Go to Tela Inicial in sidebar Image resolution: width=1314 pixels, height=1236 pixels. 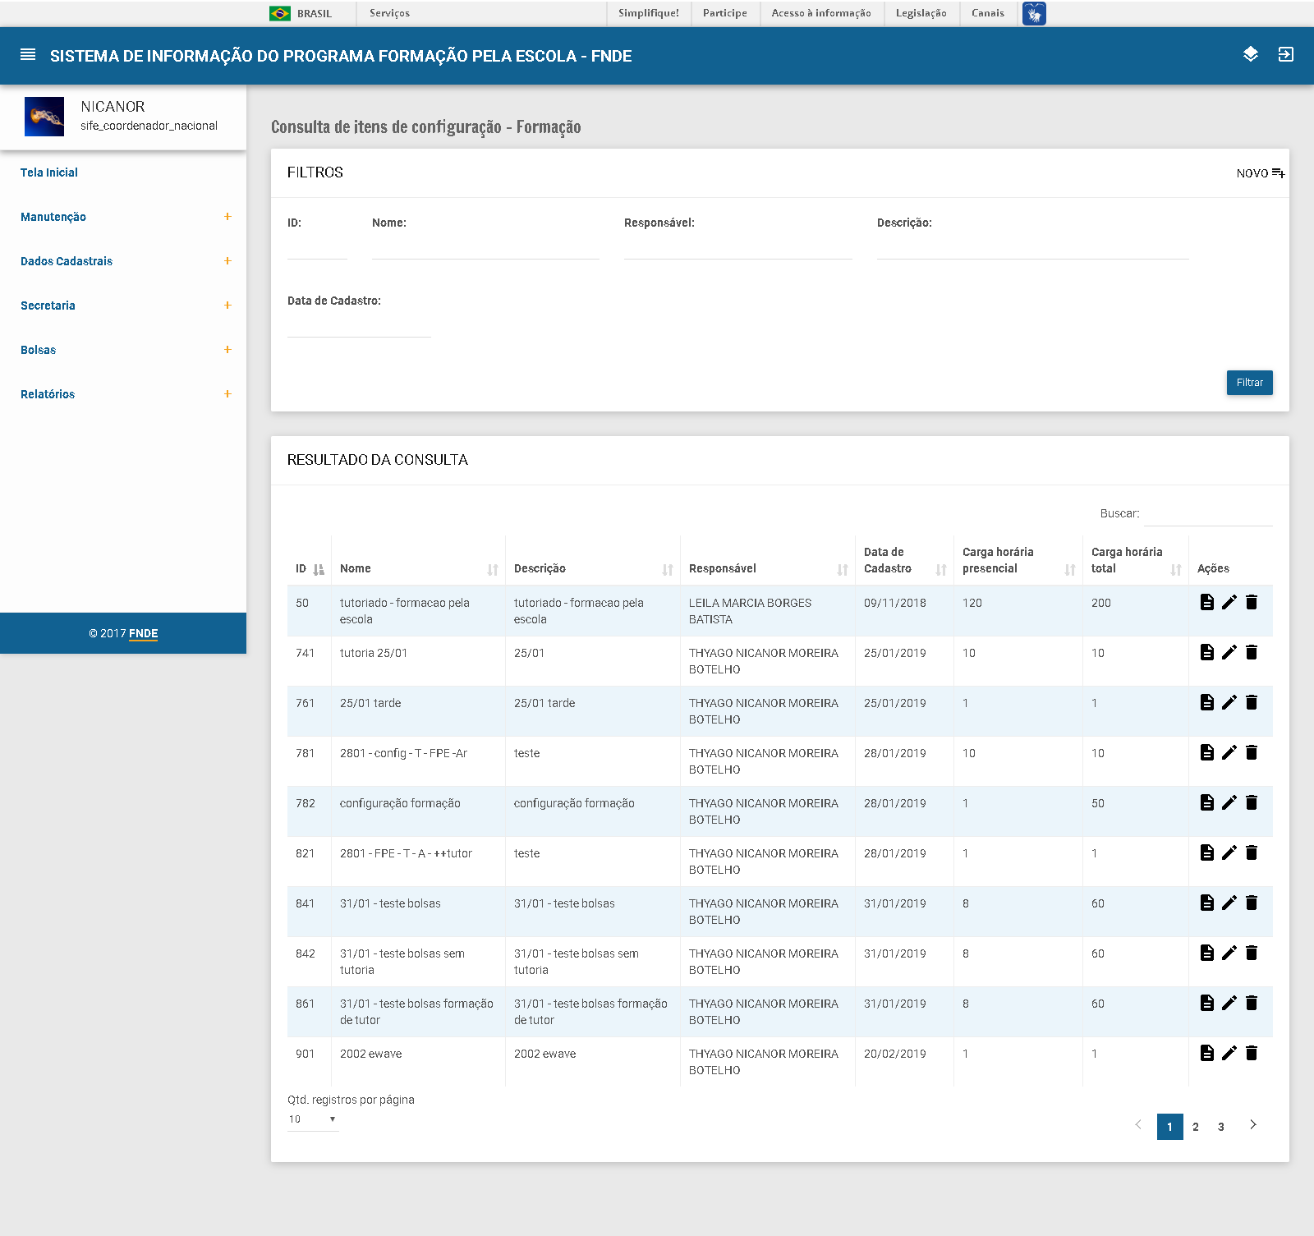[x=49, y=172]
